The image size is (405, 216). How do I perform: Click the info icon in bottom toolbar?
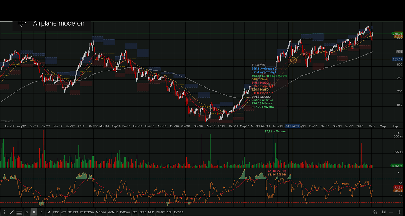[x=4, y=212]
